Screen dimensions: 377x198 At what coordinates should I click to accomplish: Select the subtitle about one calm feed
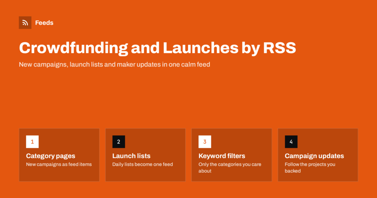coord(114,64)
